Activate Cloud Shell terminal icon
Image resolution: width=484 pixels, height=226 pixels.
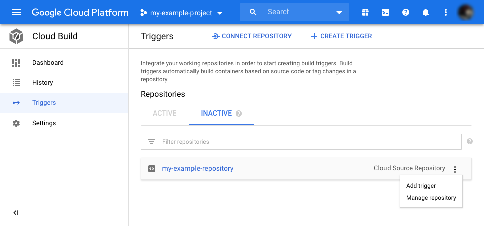[385, 13]
